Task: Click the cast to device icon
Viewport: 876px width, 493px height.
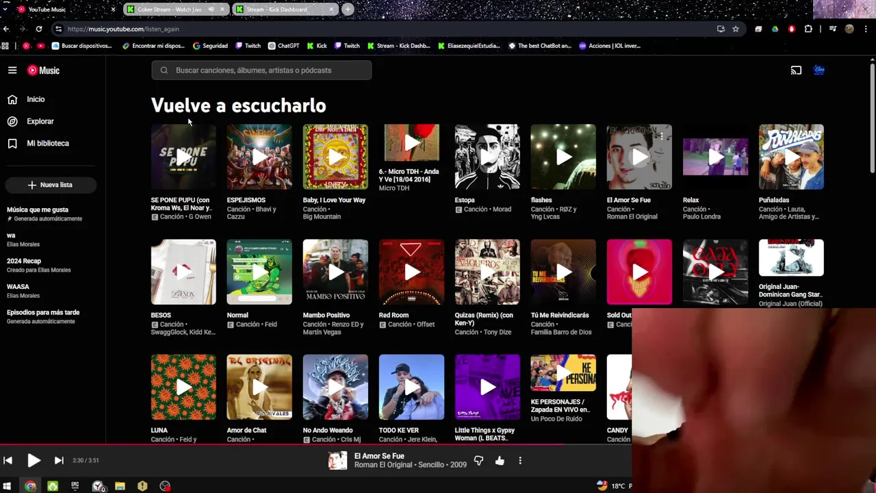Action: (796, 70)
